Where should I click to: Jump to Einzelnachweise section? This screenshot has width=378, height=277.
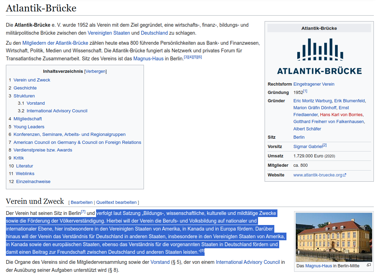pos(33,182)
